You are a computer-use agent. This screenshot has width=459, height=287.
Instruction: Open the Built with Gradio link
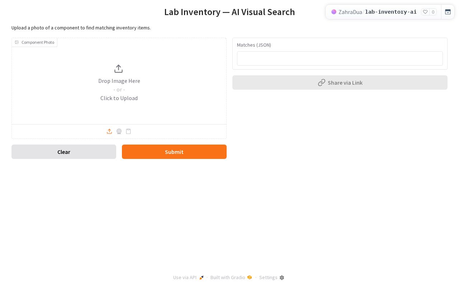tap(231, 277)
